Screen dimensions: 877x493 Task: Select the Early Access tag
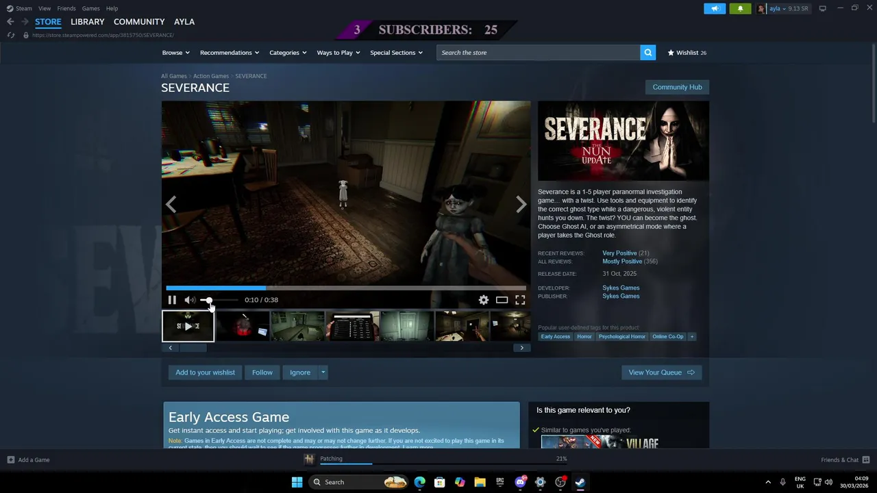[556, 337]
